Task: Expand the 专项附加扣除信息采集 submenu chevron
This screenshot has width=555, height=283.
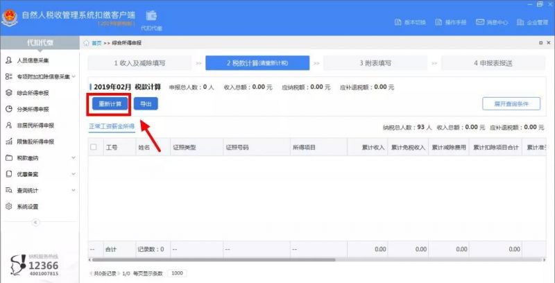Action: (74, 76)
